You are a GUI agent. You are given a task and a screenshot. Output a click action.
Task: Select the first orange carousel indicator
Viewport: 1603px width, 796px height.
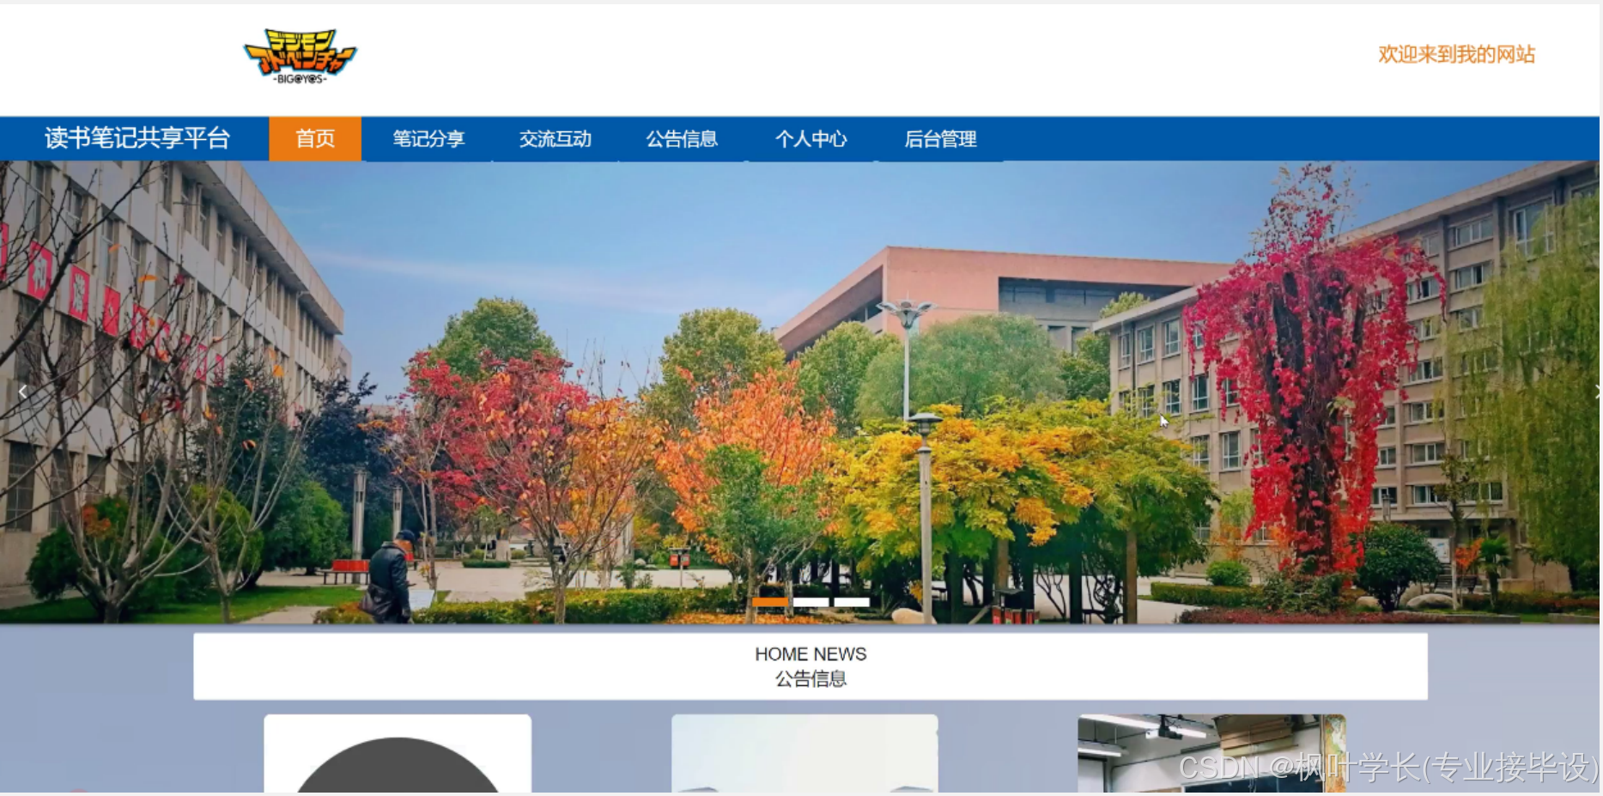(770, 602)
